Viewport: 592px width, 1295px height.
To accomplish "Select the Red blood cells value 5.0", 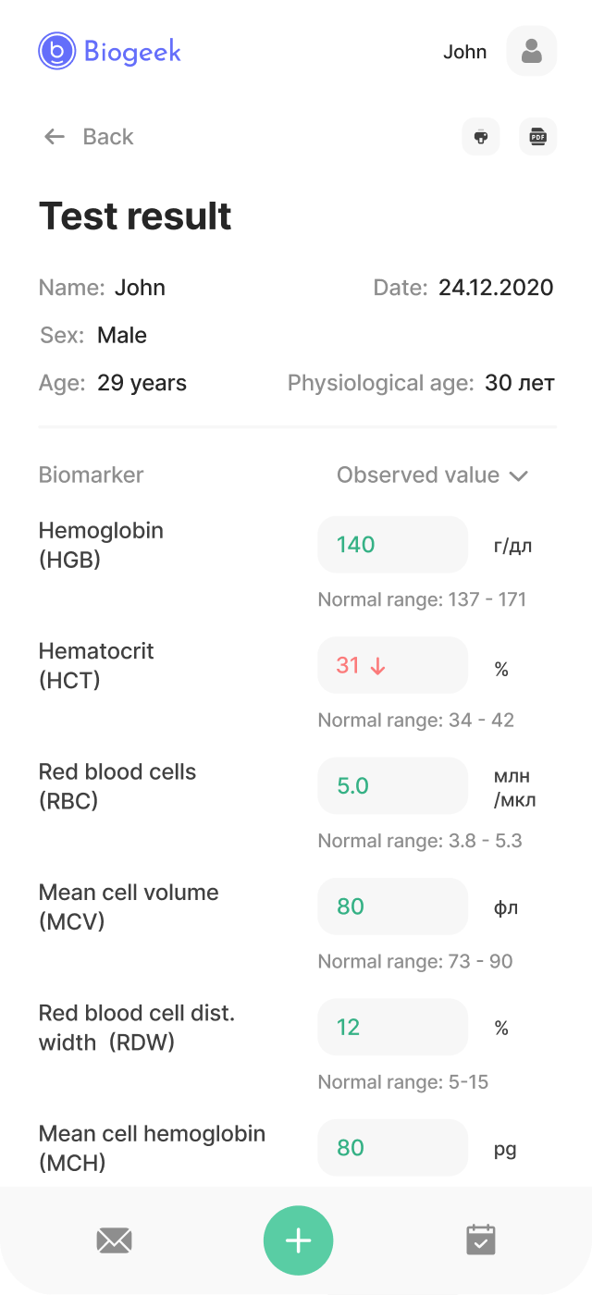I will click(x=392, y=785).
